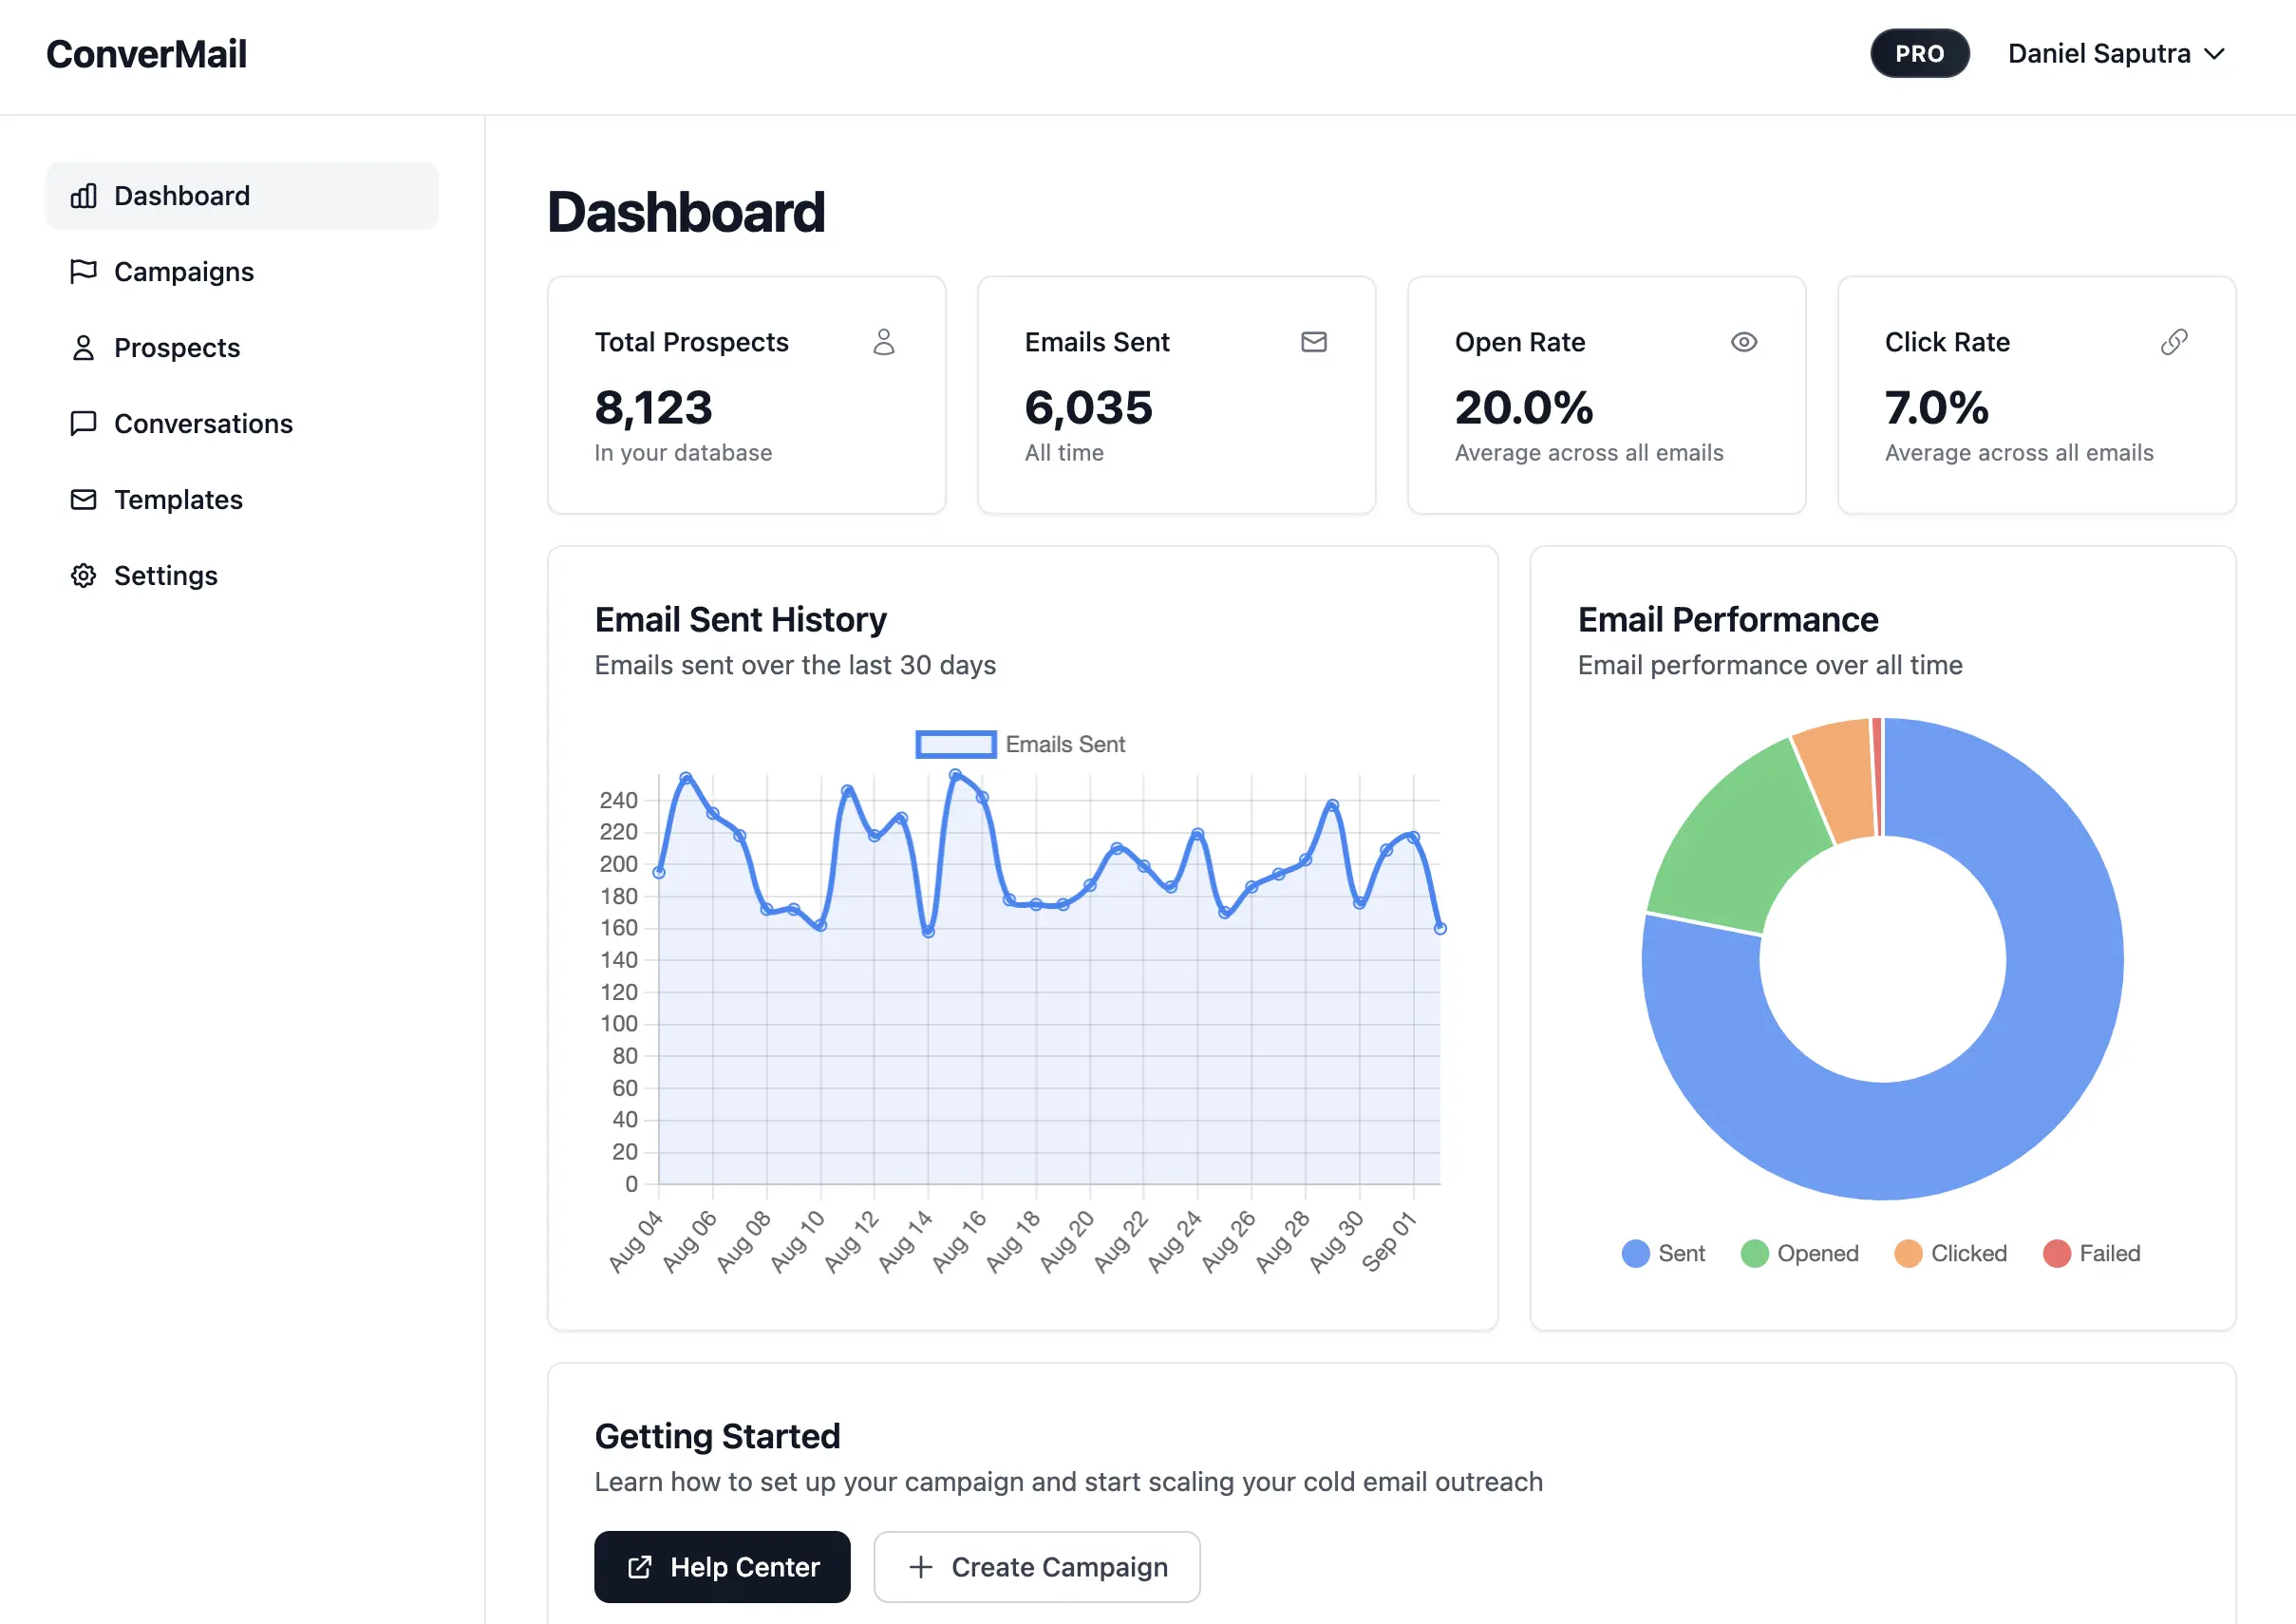Toggle the Sent series in doughnut legend

1663,1253
